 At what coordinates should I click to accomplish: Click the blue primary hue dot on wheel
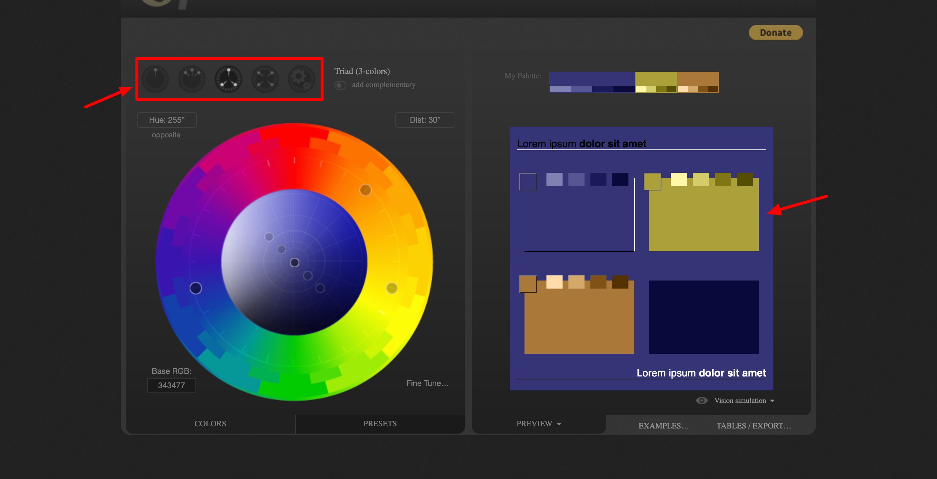coord(196,288)
